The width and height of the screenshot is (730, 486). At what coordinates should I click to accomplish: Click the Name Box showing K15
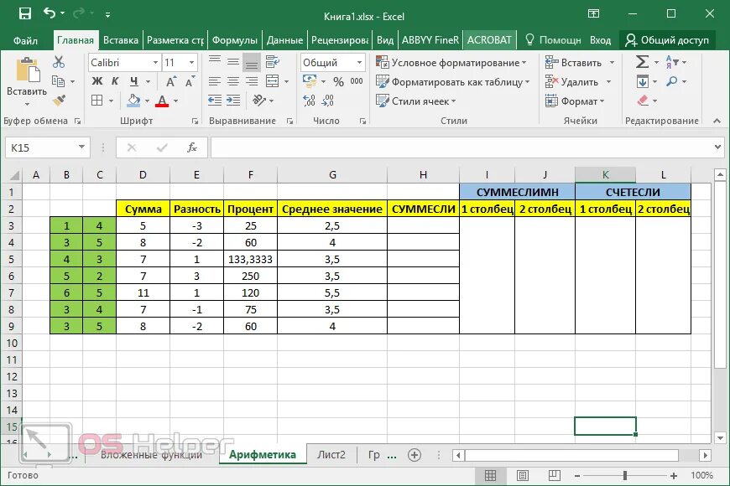[46, 147]
